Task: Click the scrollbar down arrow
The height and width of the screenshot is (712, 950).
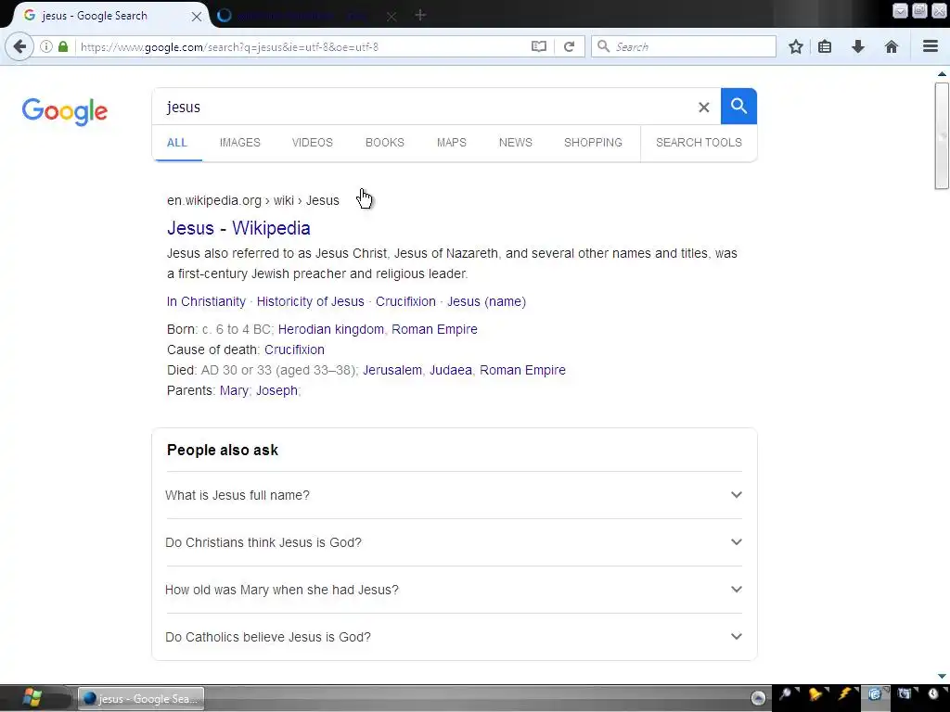Action: point(942,676)
